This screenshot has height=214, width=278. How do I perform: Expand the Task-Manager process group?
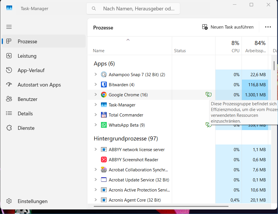96,105
